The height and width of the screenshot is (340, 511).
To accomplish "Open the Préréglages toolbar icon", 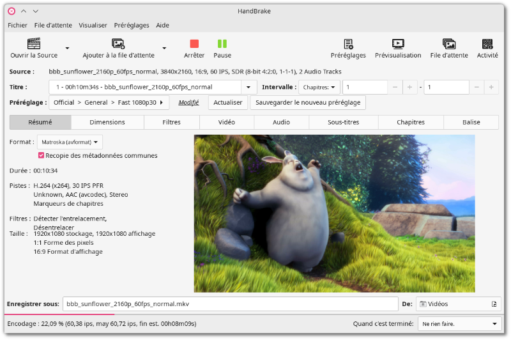I will 348,43.
